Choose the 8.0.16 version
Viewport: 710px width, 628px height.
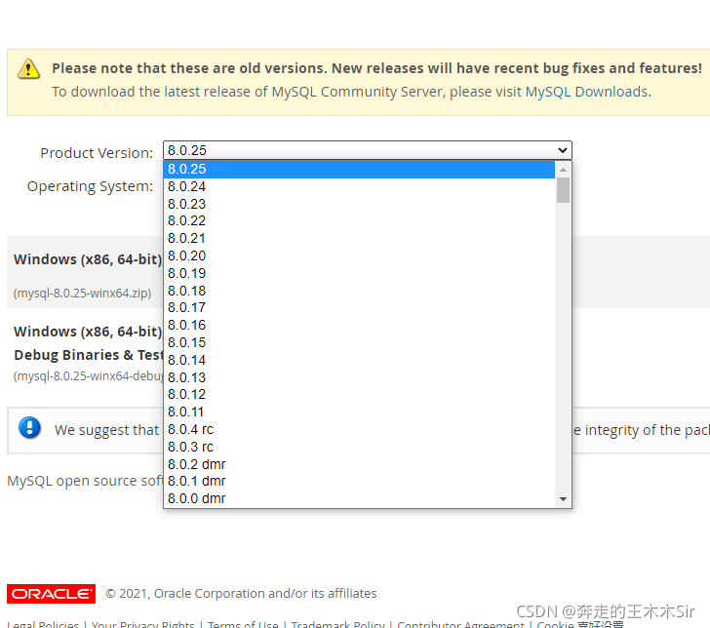[x=359, y=325]
